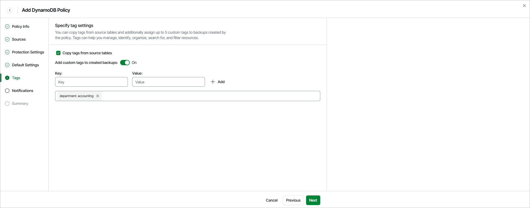Click the Copy tags from source tables label

pyautogui.click(x=87, y=53)
